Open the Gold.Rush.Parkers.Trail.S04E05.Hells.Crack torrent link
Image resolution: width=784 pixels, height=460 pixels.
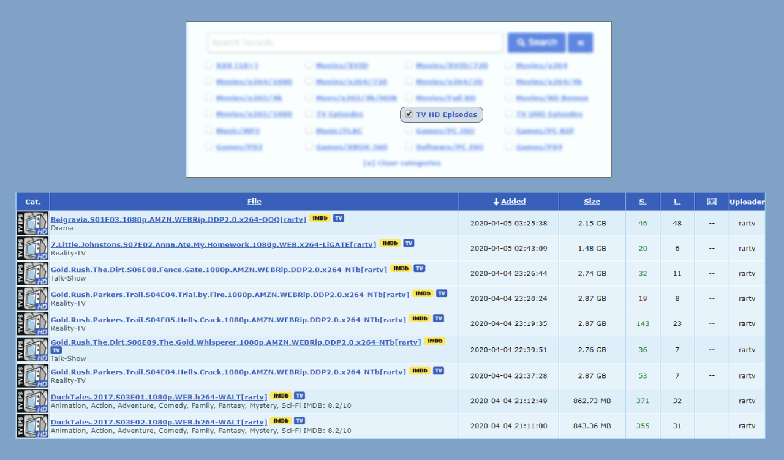[x=228, y=320]
